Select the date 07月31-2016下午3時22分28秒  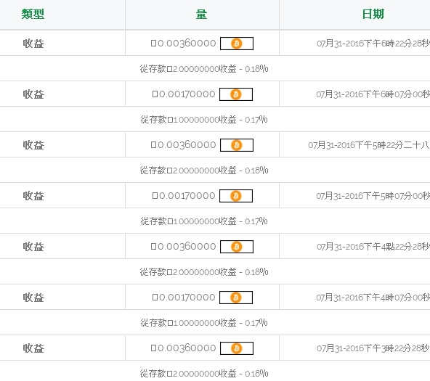(x=373, y=348)
